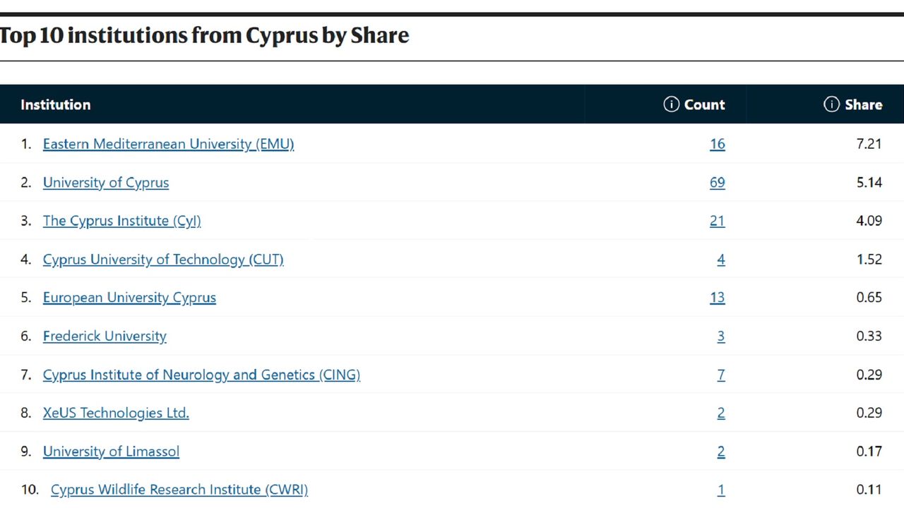Click the 'Top 10 institutions from Cyprus by Share' heading
Viewport: 904px width, 508px height.
point(204,35)
